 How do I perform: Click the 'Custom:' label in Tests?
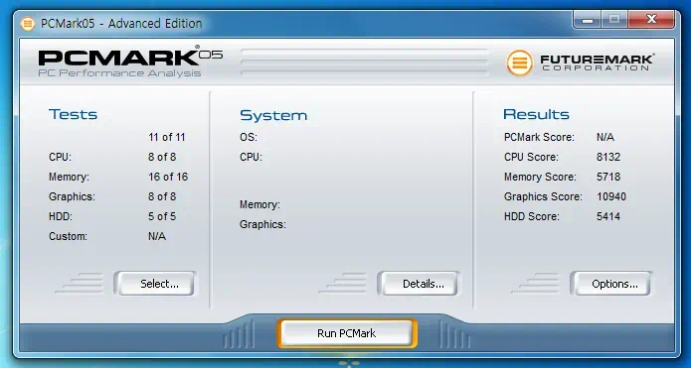click(x=68, y=236)
